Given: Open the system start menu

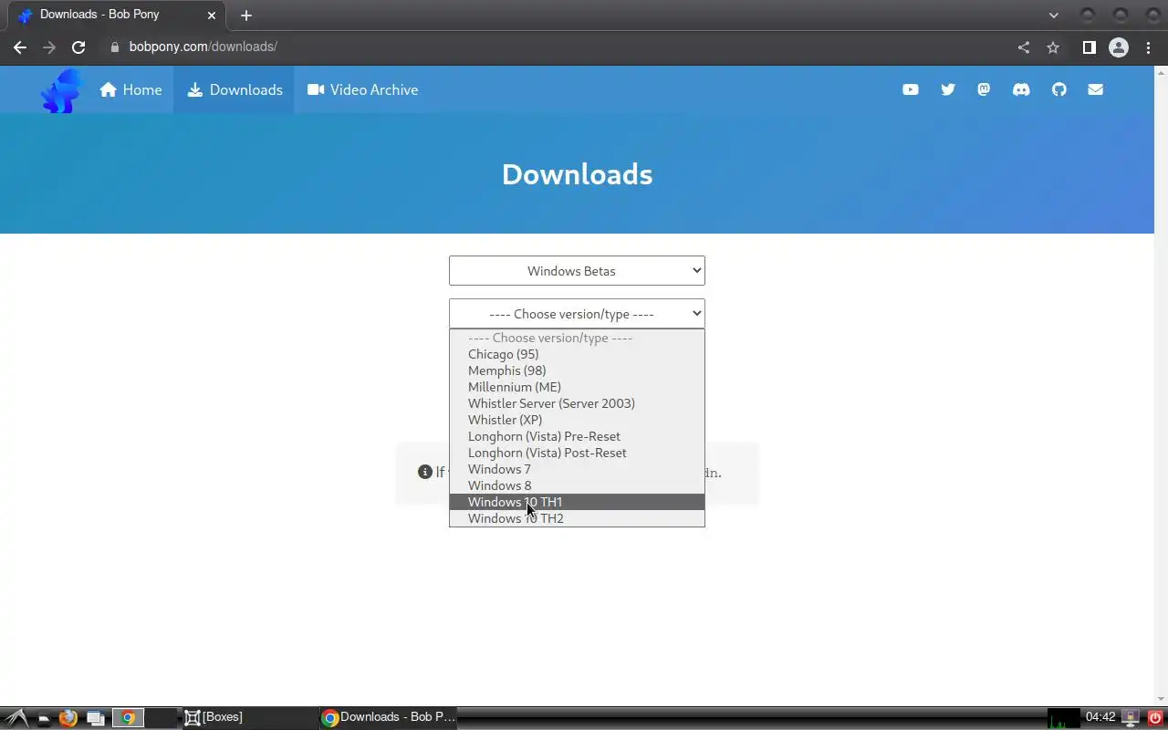Looking at the screenshot, I should [16, 718].
